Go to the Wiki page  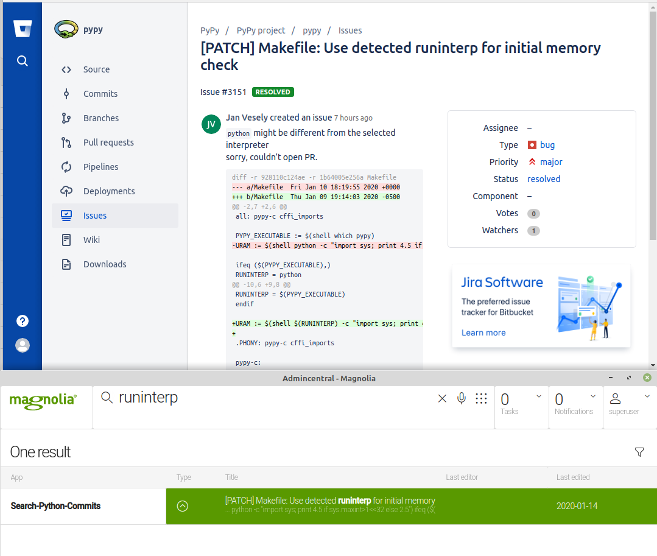click(x=91, y=240)
